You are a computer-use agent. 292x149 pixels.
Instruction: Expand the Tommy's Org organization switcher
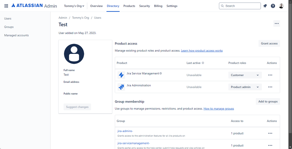point(74,6)
